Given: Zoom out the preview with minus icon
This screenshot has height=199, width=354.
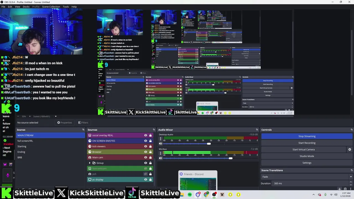Looking at the screenshot, I should point(18,116).
